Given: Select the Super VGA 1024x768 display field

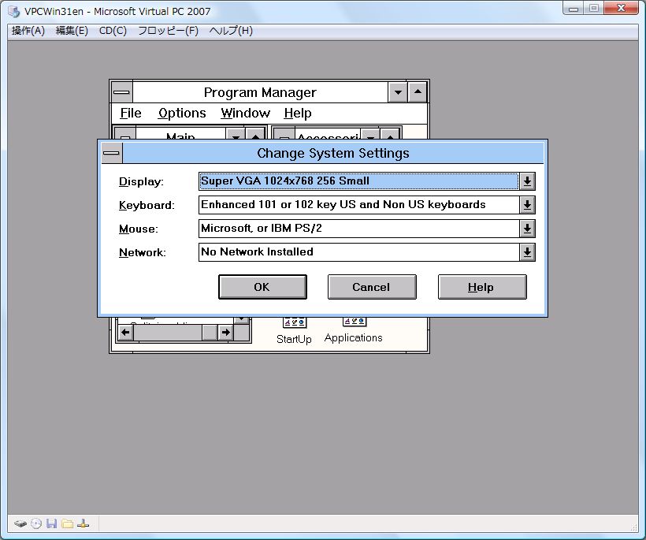Looking at the screenshot, I should pyautogui.click(x=358, y=181).
